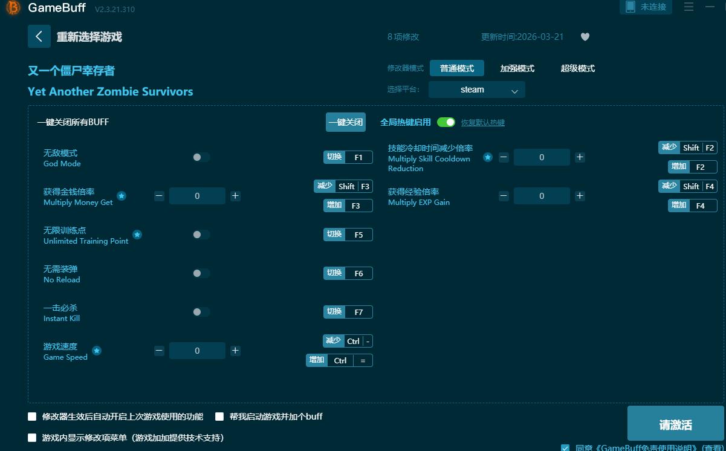Decrease Game Speed value with minus
The height and width of the screenshot is (451, 726).
coord(159,351)
